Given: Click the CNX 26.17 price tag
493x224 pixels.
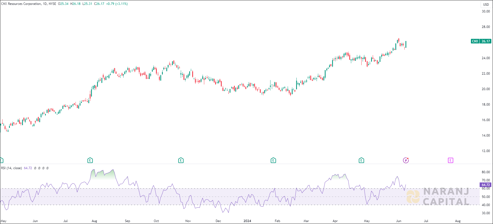Looking at the screenshot, I should pyautogui.click(x=481, y=41).
